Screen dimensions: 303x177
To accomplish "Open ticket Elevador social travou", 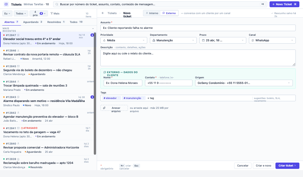I will point(47,39).
